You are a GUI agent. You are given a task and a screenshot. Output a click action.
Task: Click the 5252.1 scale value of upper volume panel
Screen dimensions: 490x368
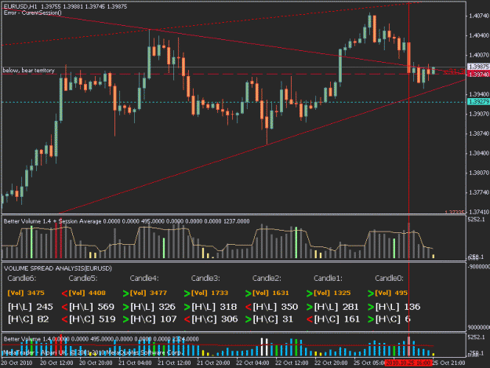pos(476,220)
